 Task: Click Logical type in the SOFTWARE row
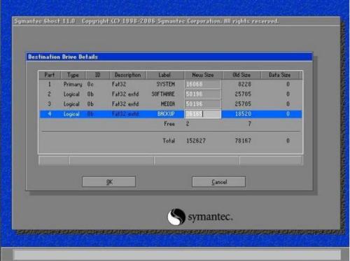[71, 94]
